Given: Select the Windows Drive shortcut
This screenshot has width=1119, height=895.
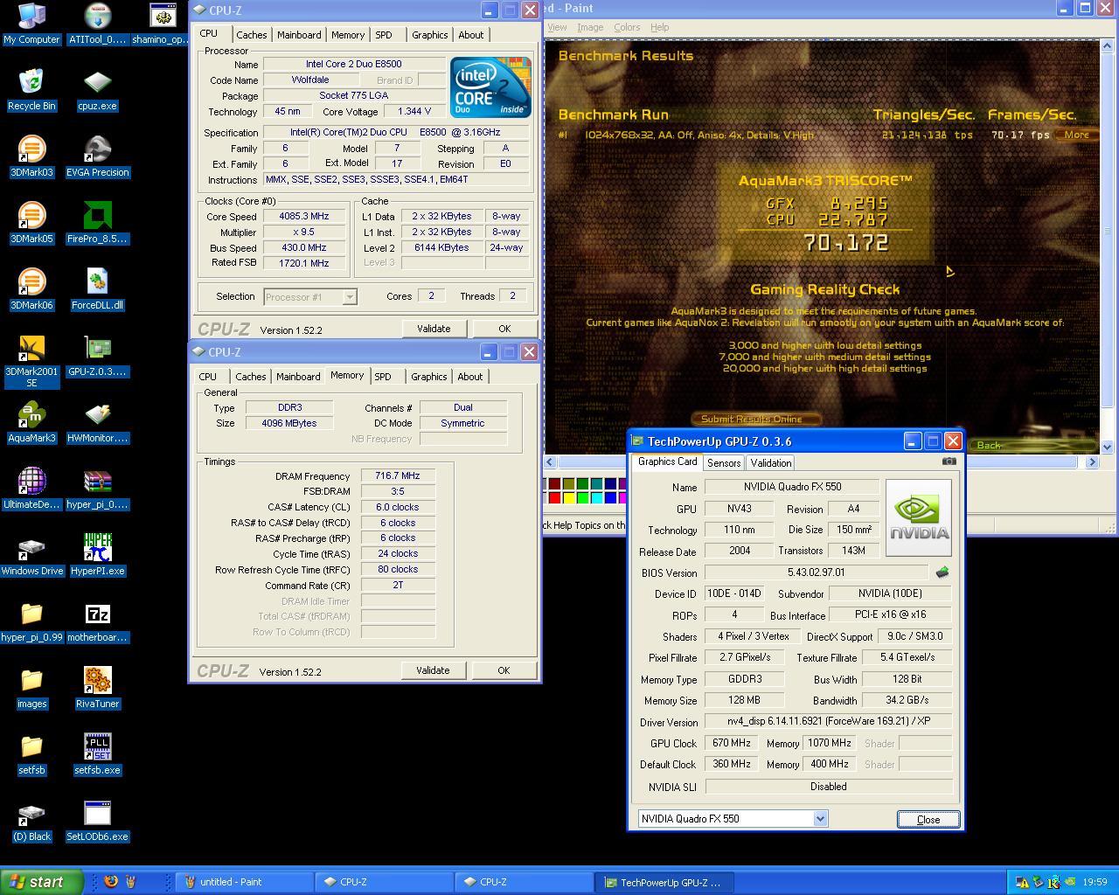Looking at the screenshot, I should tap(31, 555).
